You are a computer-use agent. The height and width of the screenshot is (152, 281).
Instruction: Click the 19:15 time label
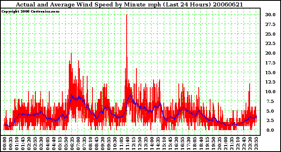[x=207, y=143]
